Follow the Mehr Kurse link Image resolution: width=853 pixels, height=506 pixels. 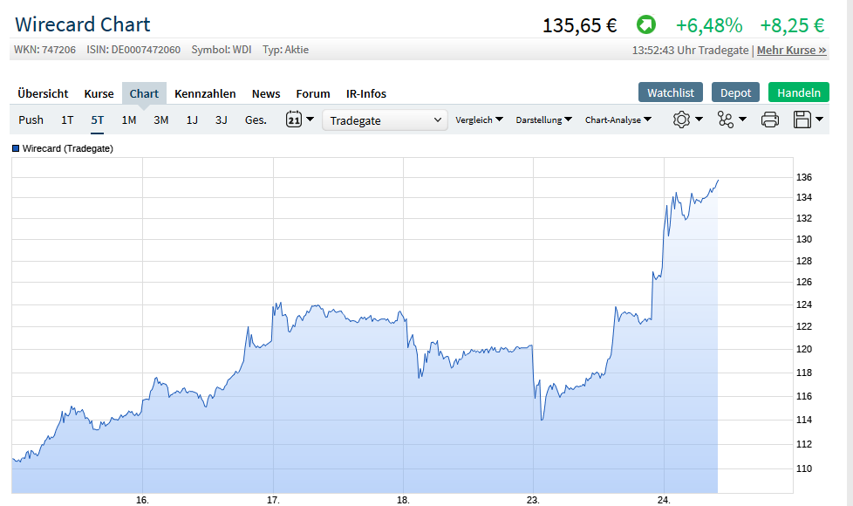point(792,50)
